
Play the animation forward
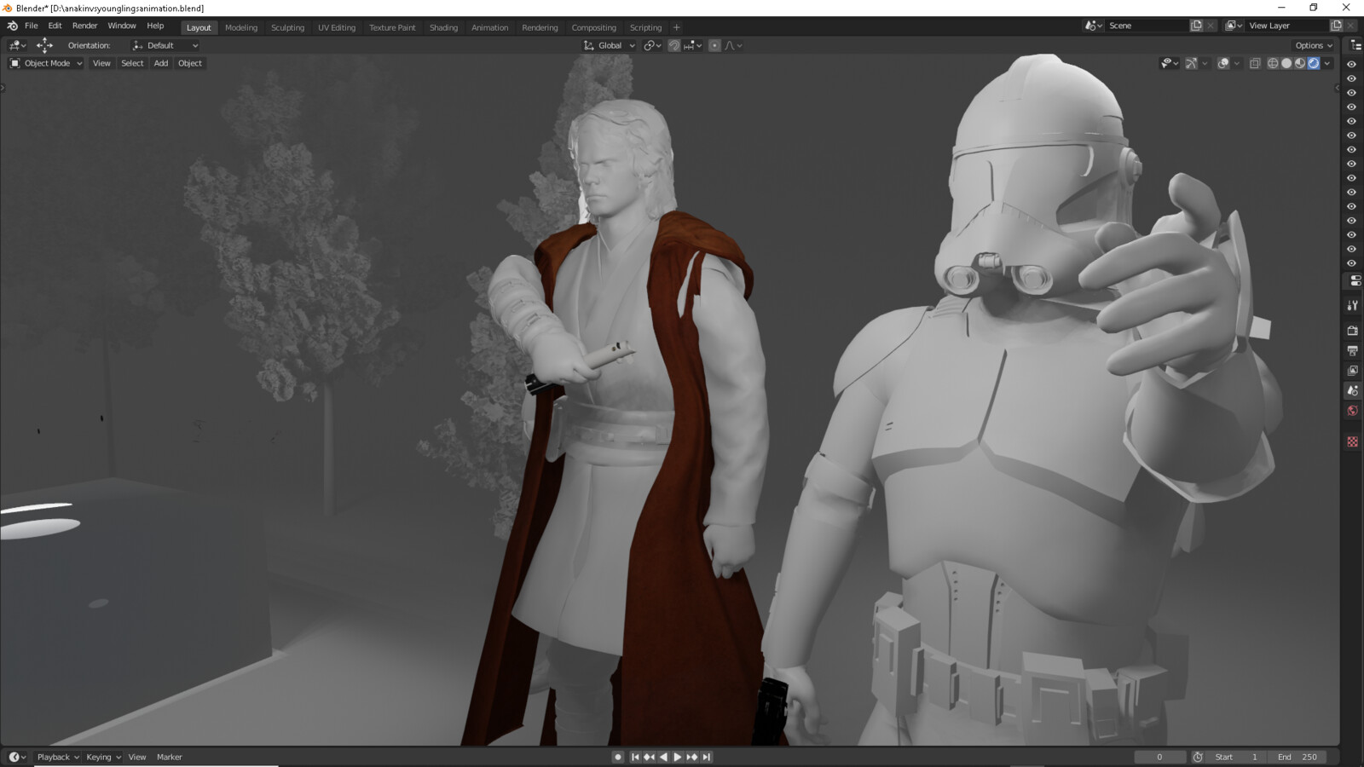coord(678,757)
